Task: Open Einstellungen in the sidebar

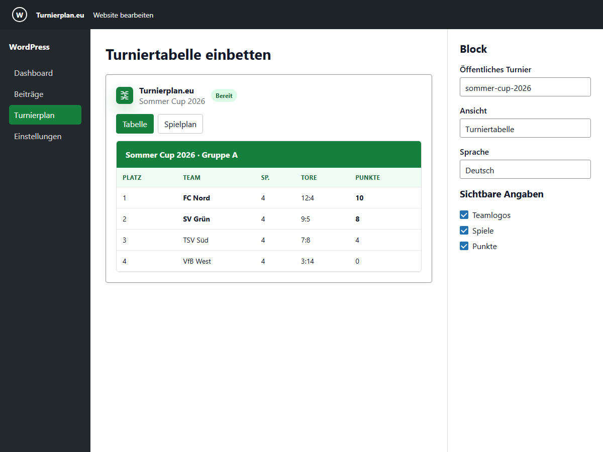Action: tap(45, 136)
